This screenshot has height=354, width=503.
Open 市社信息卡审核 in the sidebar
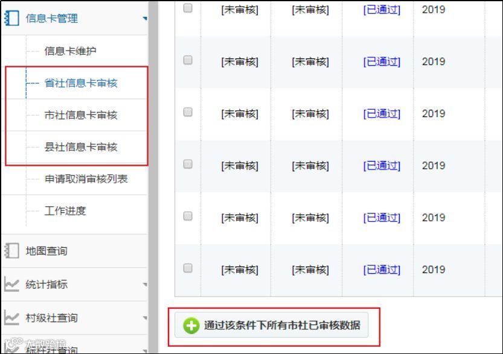pos(81,115)
